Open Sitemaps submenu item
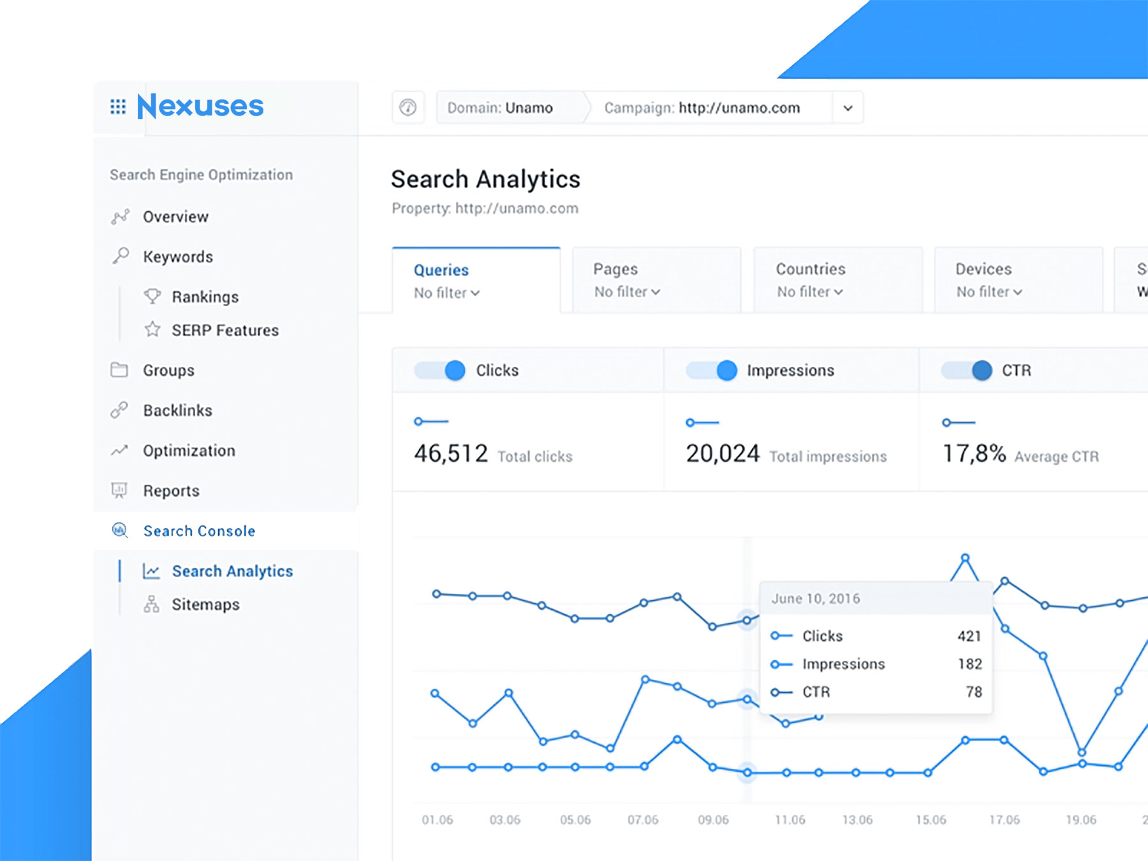The width and height of the screenshot is (1148, 861). click(206, 605)
